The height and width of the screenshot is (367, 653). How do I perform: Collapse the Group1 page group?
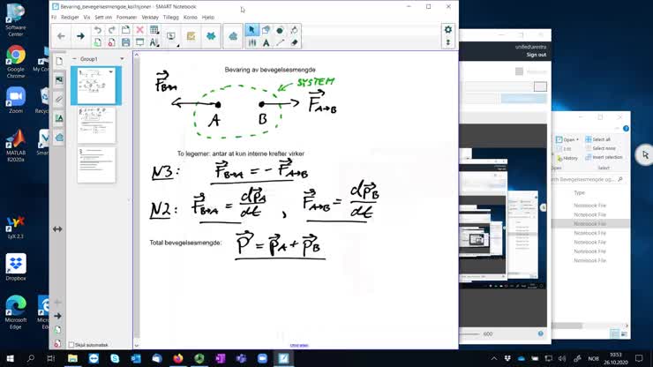75,59
